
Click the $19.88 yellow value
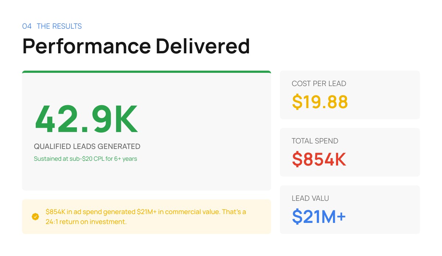pyautogui.click(x=320, y=102)
